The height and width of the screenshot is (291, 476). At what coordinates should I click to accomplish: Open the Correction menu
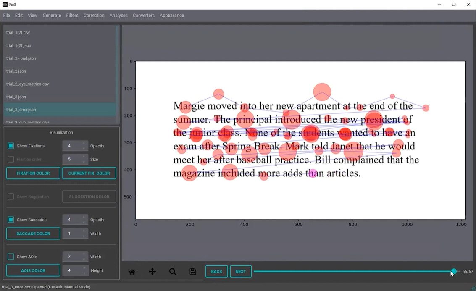(94, 16)
